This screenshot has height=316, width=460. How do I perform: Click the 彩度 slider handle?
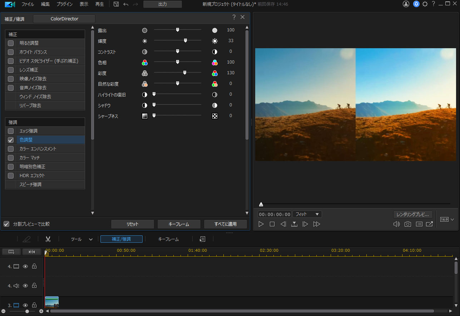pyautogui.click(x=185, y=72)
